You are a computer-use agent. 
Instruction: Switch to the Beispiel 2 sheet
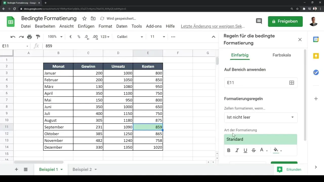82,169
